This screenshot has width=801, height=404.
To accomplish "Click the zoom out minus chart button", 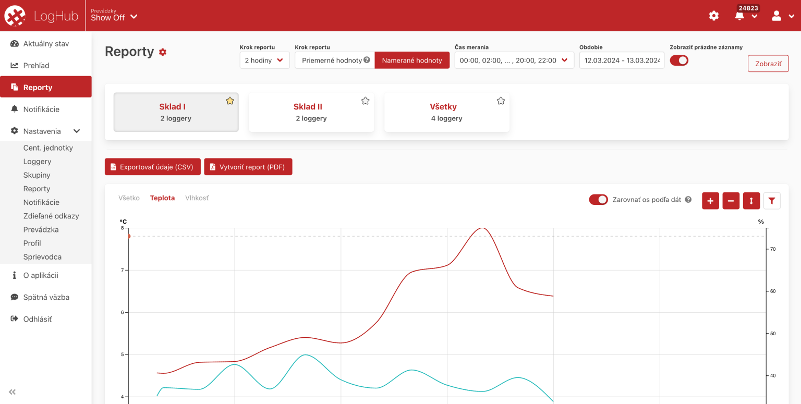I will (x=731, y=201).
